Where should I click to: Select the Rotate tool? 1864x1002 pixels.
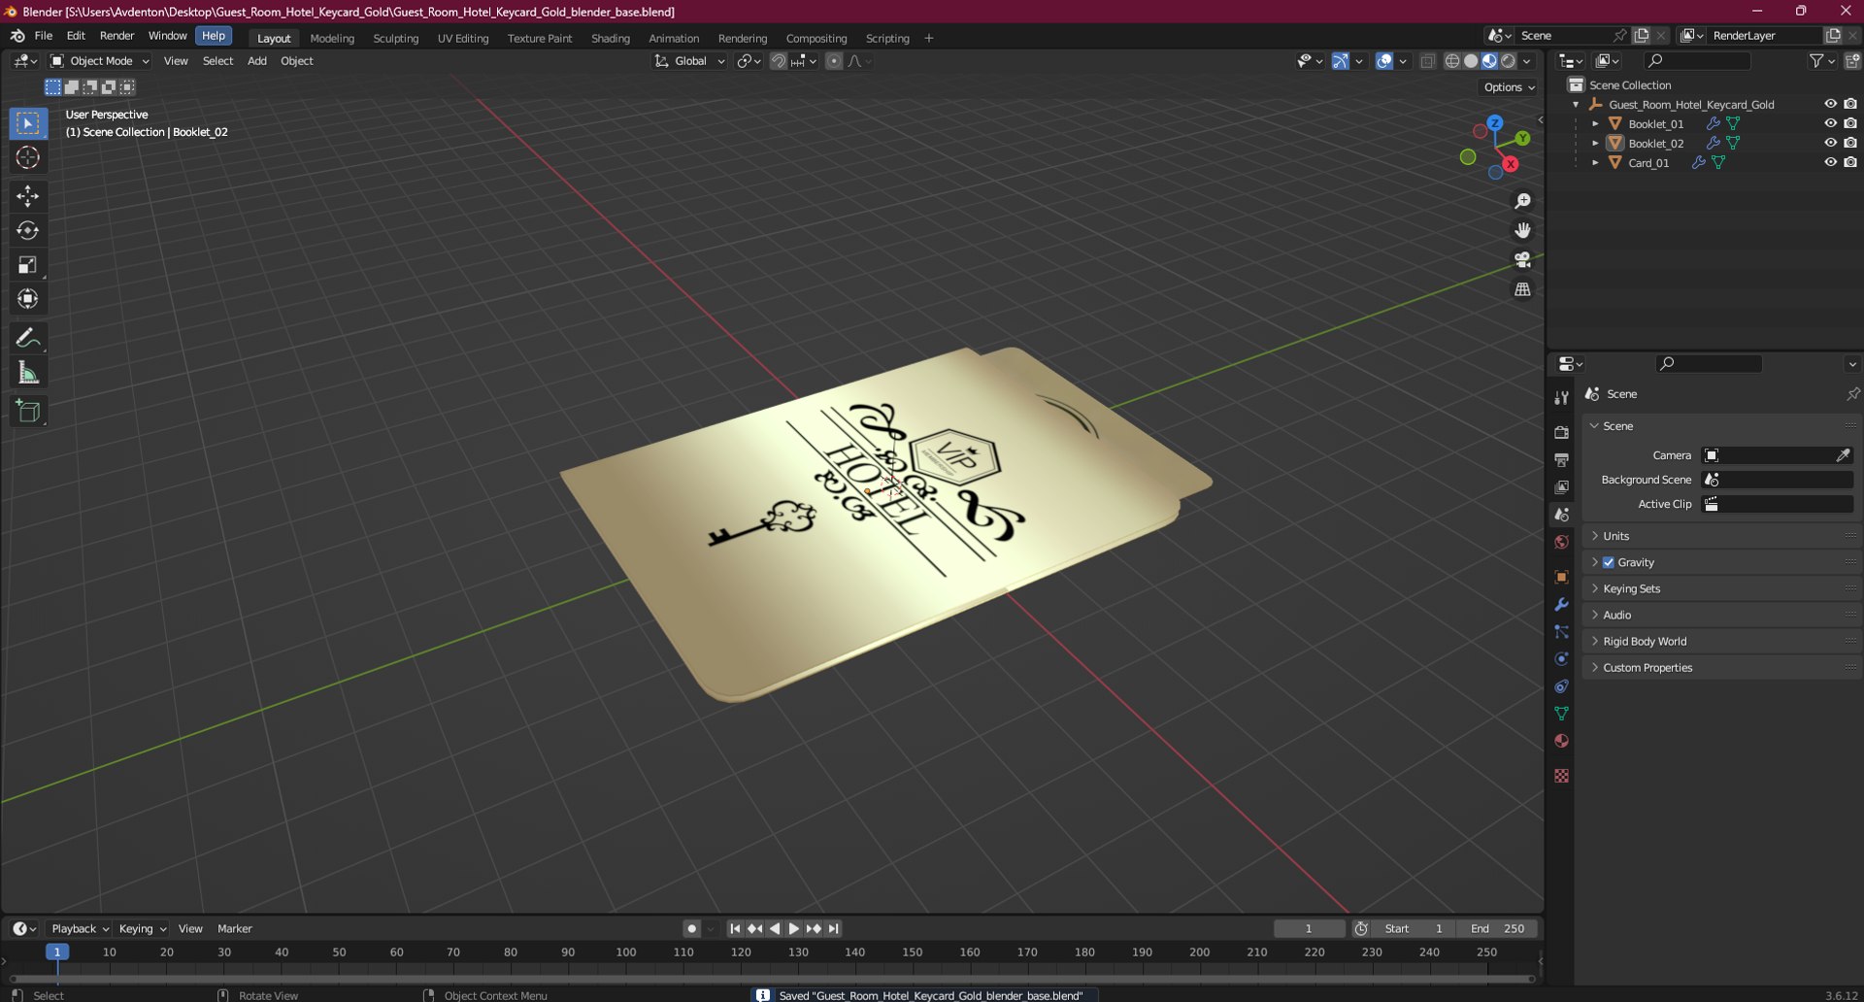click(27, 230)
